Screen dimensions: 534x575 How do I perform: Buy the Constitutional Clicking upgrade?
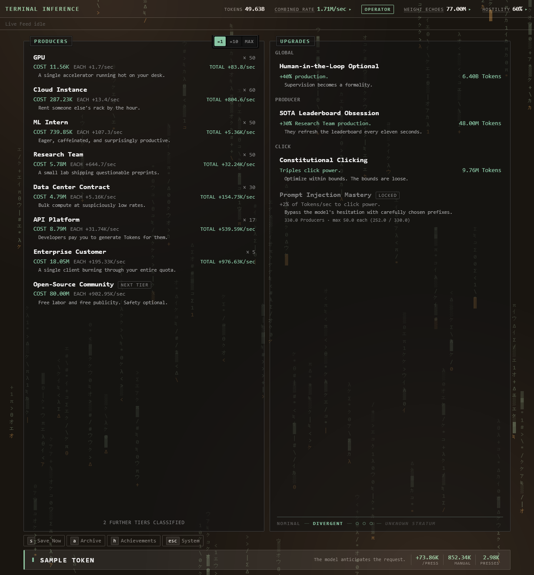pos(390,169)
